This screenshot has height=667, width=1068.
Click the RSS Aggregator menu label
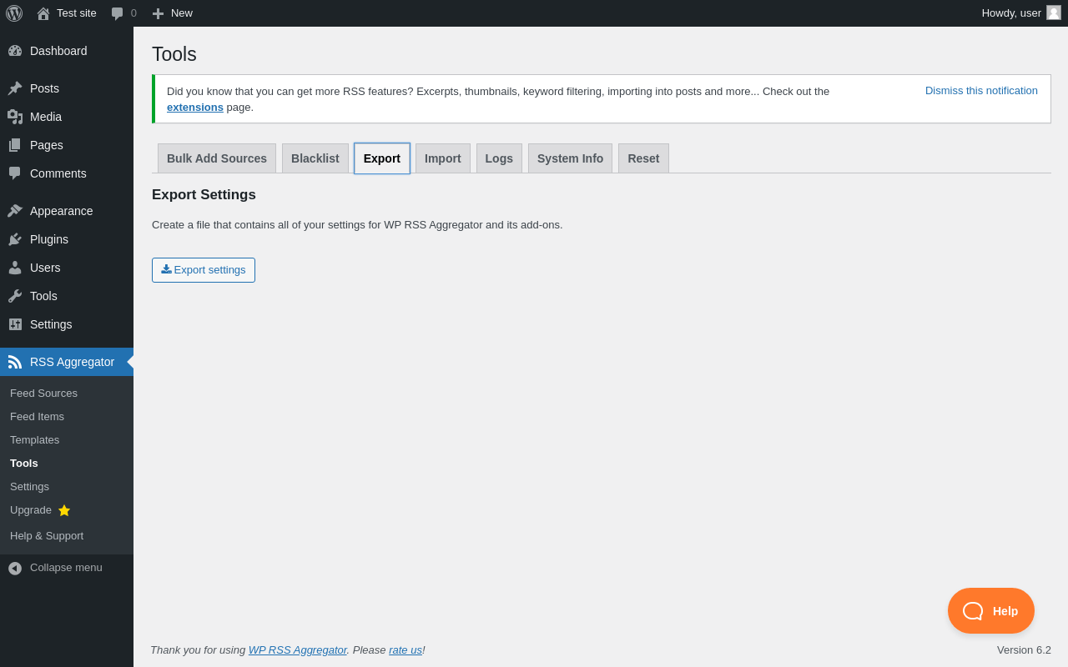(x=72, y=362)
